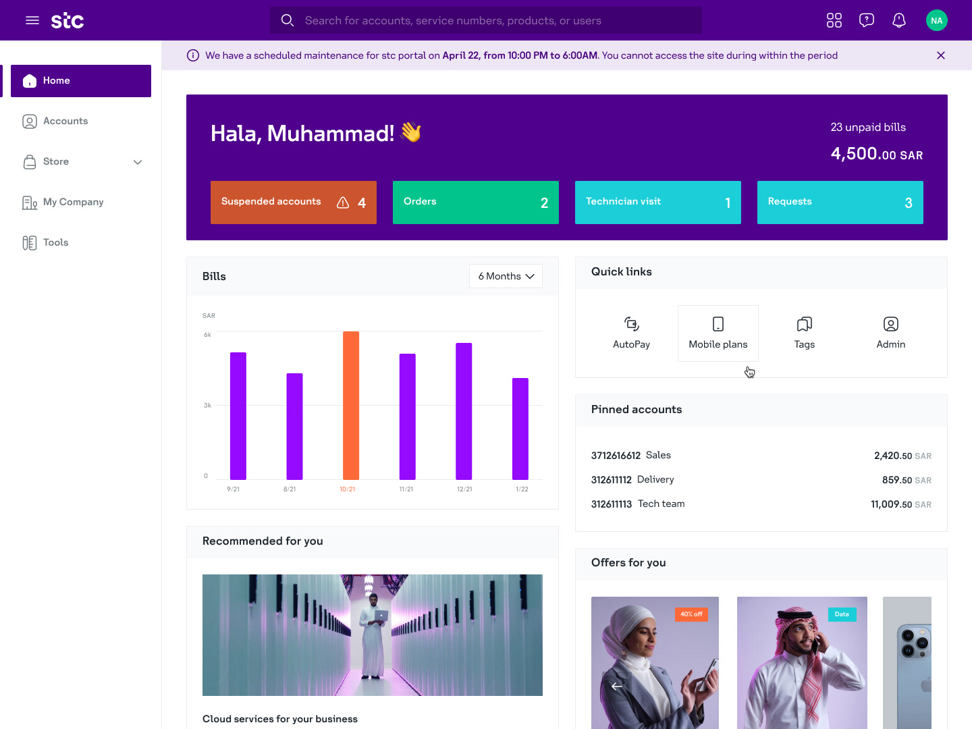Image resolution: width=972 pixels, height=729 pixels.
Task: Open the Requests tile
Action: click(840, 202)
